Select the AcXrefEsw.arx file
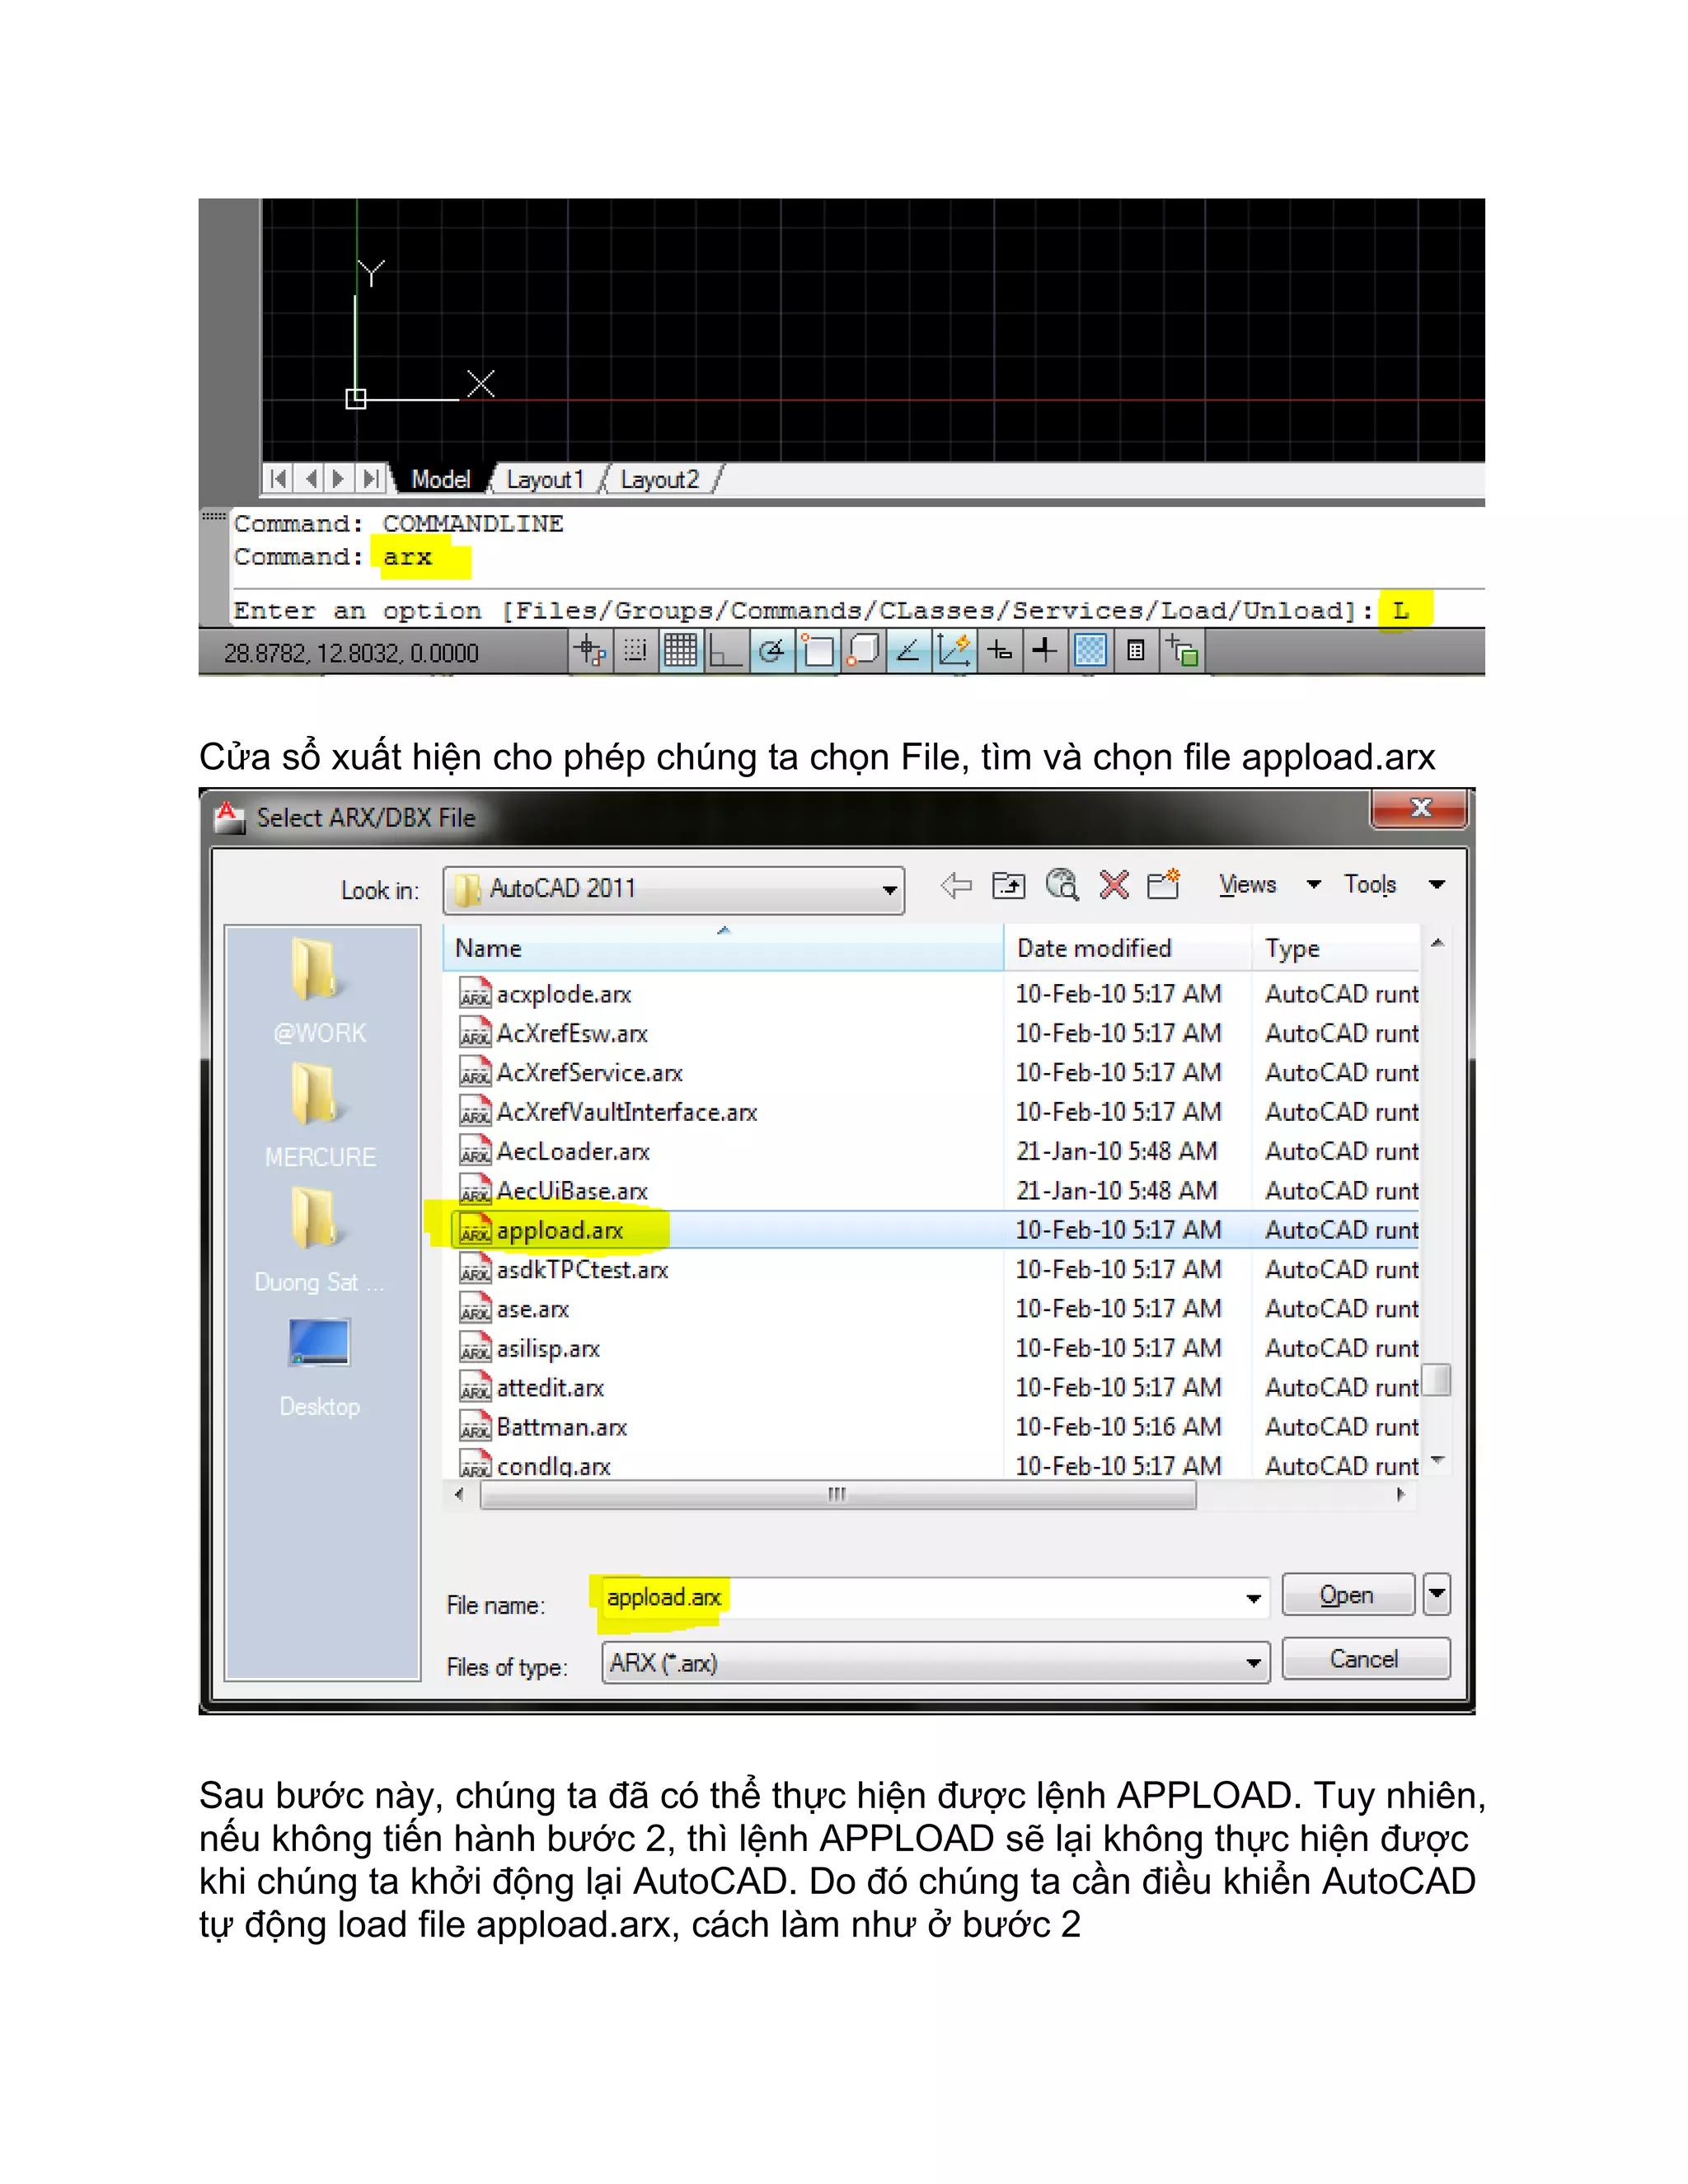Viewport: 1688px width, 2184px height. point(932,1033)
